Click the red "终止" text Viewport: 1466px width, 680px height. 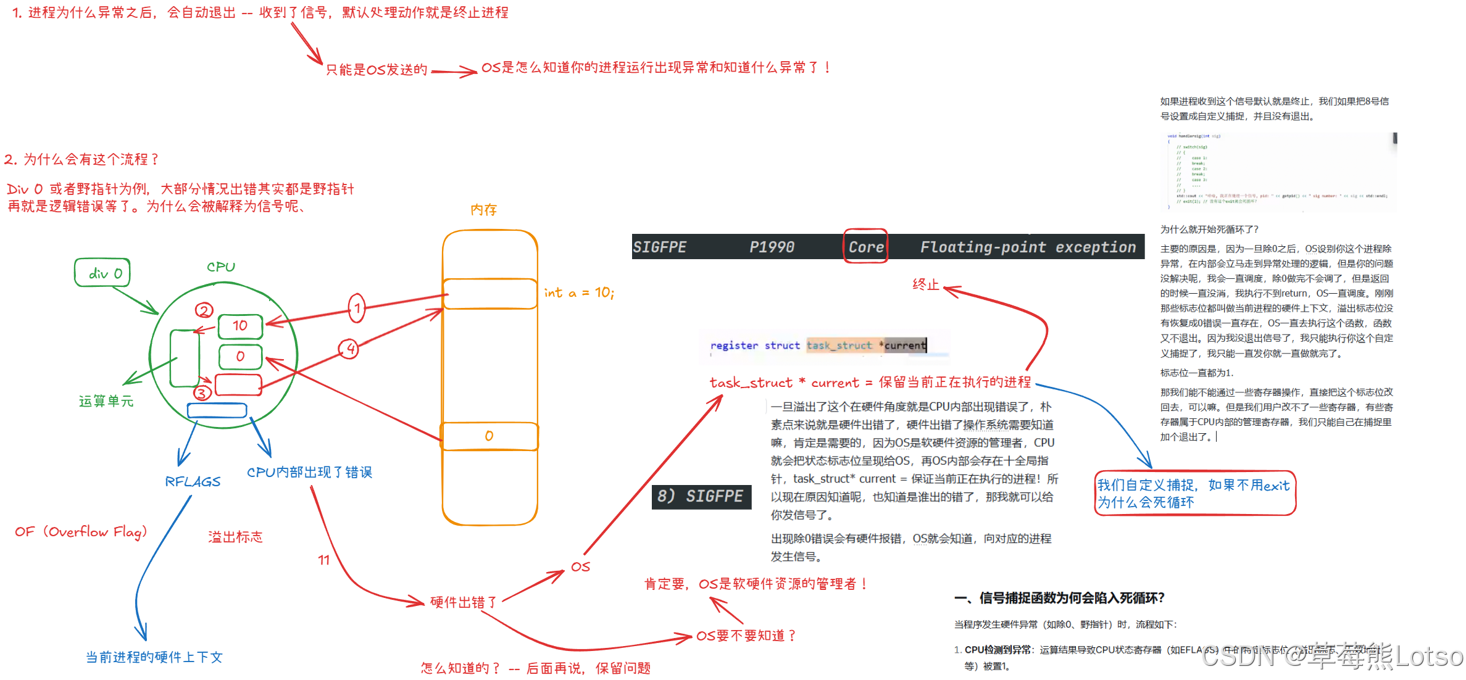[x=925, y=284]
